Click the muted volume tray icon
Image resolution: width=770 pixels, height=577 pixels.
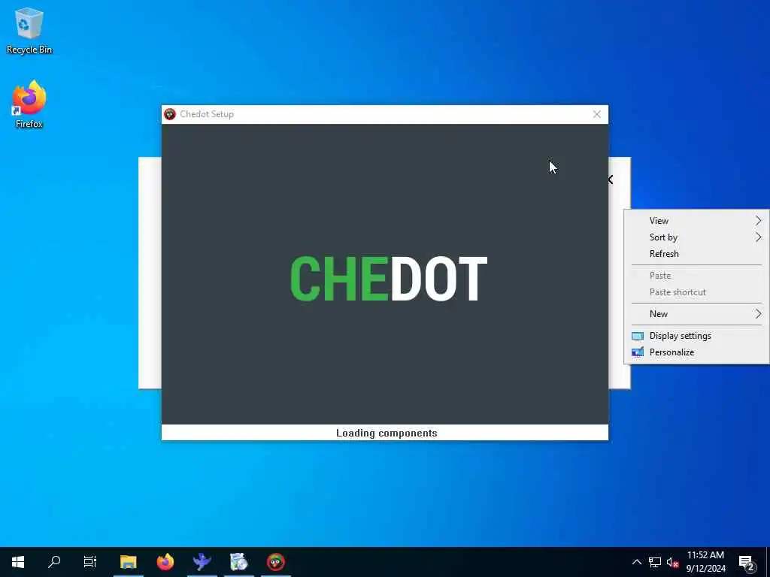tap(672, 562)
